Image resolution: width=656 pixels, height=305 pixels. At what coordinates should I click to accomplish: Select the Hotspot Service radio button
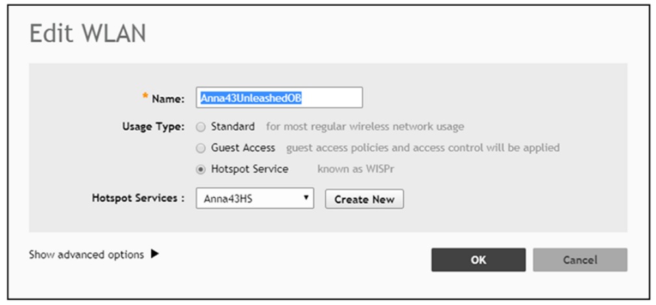tap(201, 169)
